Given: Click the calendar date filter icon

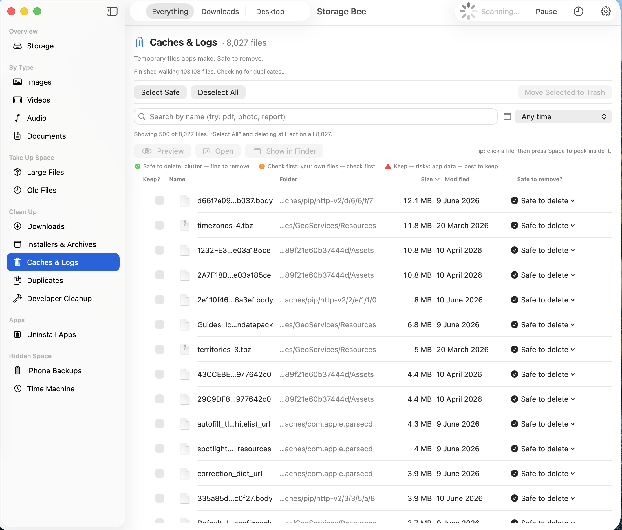Looking at the screenshot, I should (x=507, y=116).
